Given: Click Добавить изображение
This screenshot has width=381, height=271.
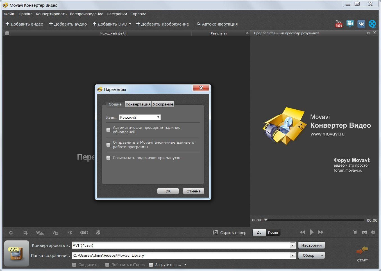Looking at the screenshot, I should [x=163, y=24].
